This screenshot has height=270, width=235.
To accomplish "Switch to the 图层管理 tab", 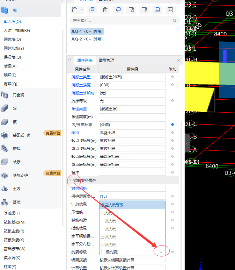I will (106, 60).
